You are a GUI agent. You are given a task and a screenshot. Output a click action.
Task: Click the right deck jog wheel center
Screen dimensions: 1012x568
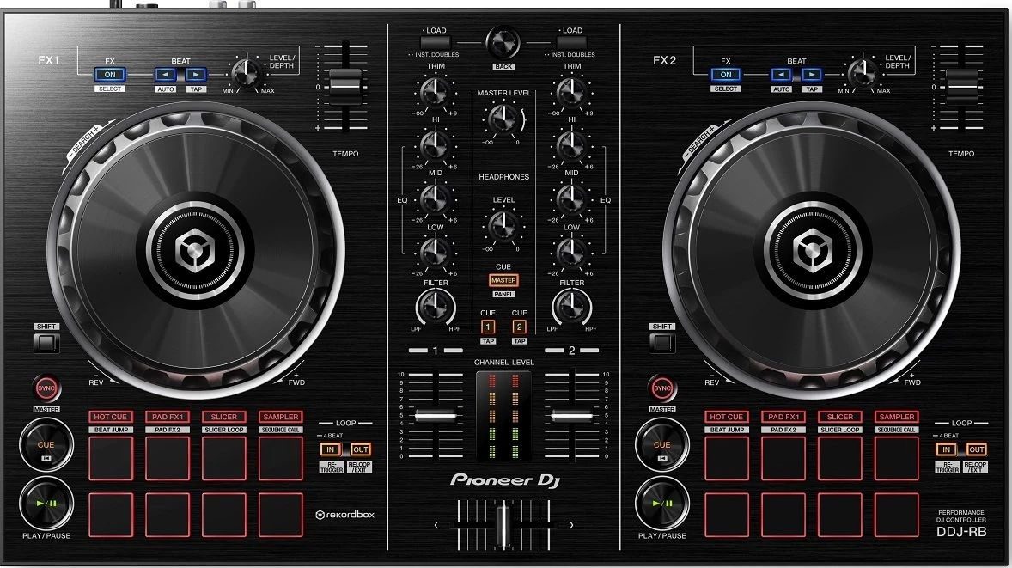[x=811, y=249]
